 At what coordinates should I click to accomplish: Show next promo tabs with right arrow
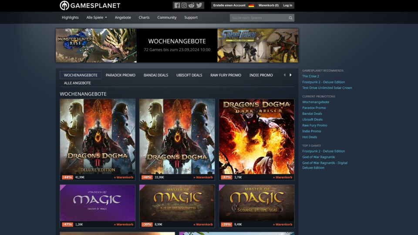pyautogui.click(x=290, y=75)
